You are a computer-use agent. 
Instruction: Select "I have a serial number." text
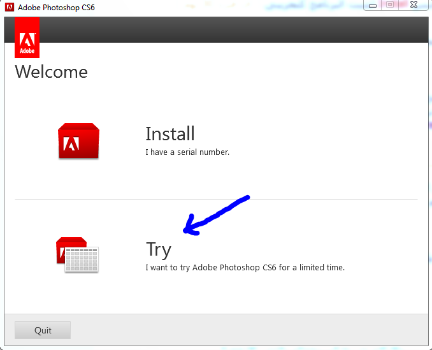187,152
